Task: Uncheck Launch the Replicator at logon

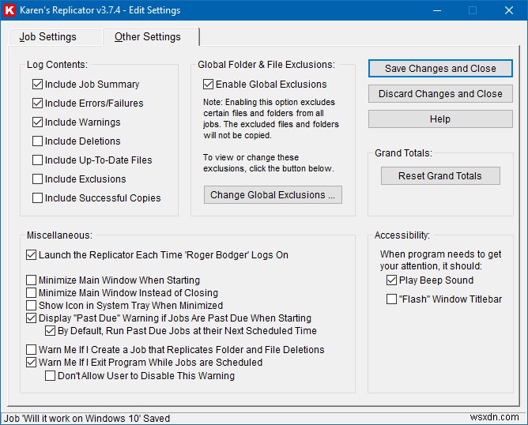Action: pos(32,254)
